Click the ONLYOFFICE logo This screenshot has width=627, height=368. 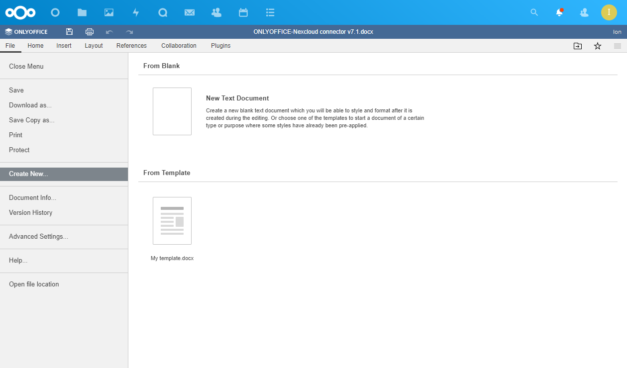point(26,32)
